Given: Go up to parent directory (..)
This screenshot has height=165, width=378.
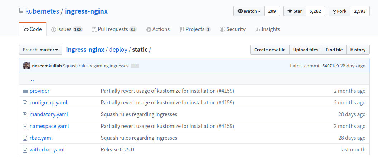Looking at the screenshot, I should [32, 79].
